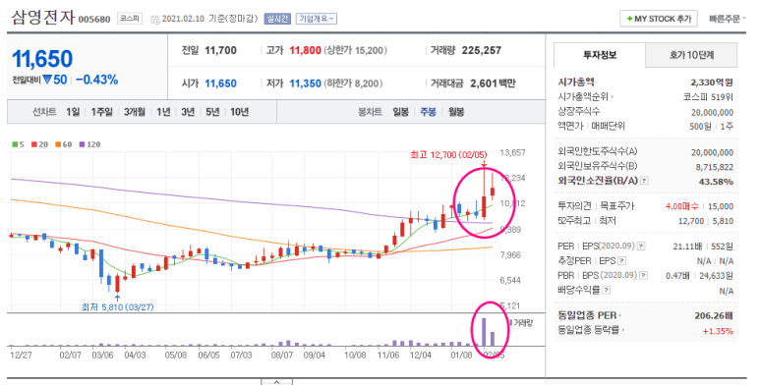Select the 3개월 line chart period
760x385 pixels.
click(x=135, y=112)
